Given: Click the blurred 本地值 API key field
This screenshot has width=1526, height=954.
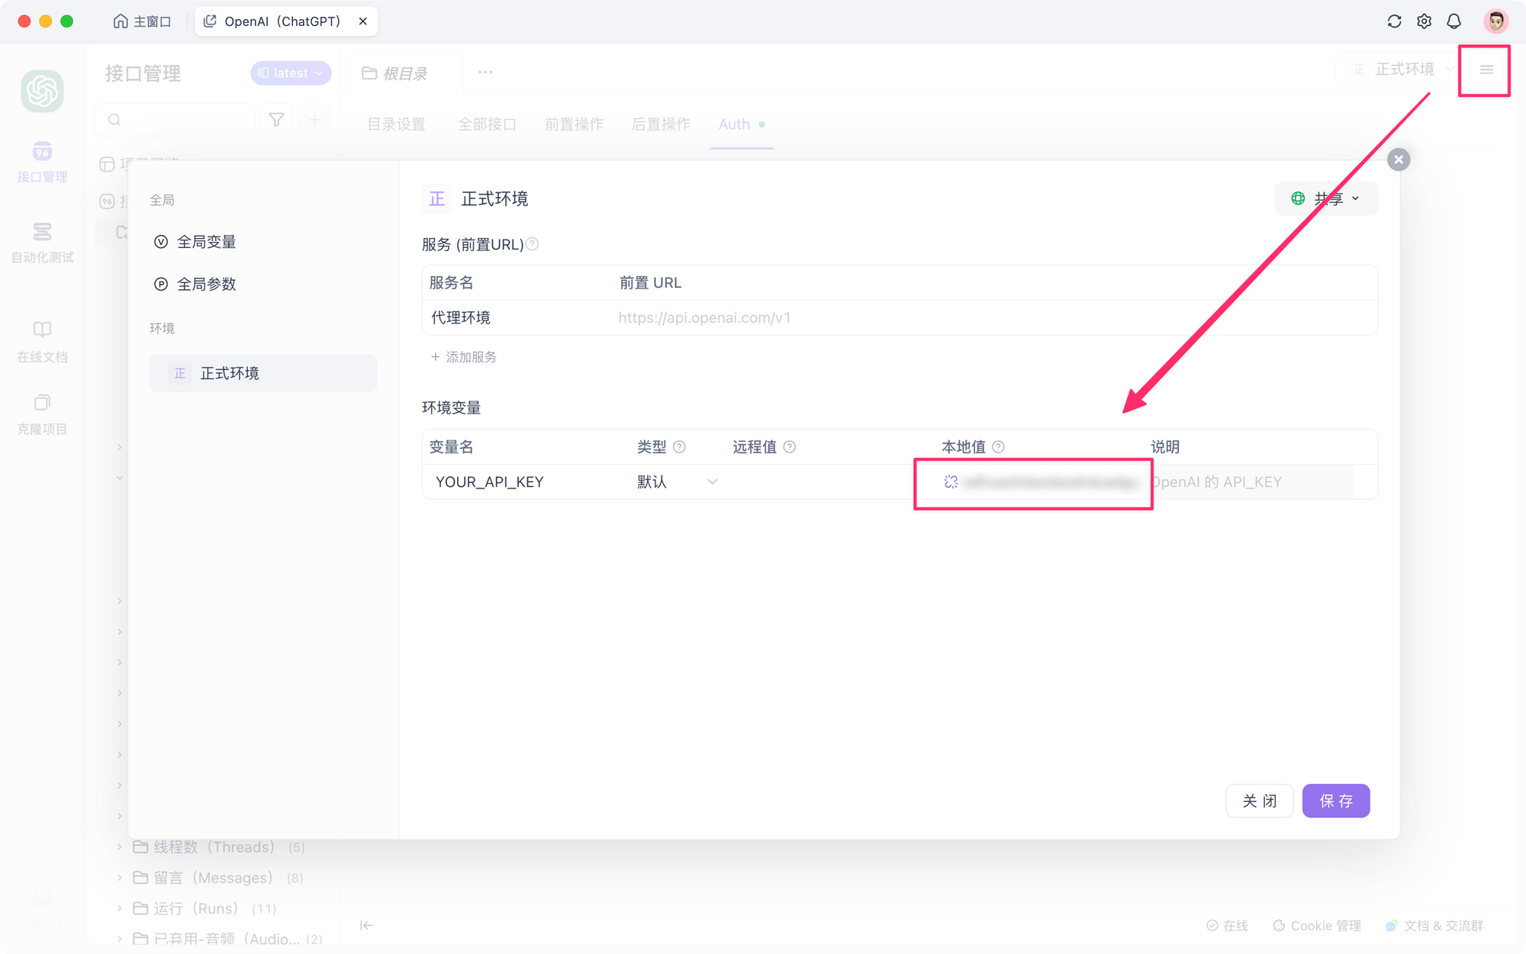Looking at the screenshot, I should pos(1051,482).
